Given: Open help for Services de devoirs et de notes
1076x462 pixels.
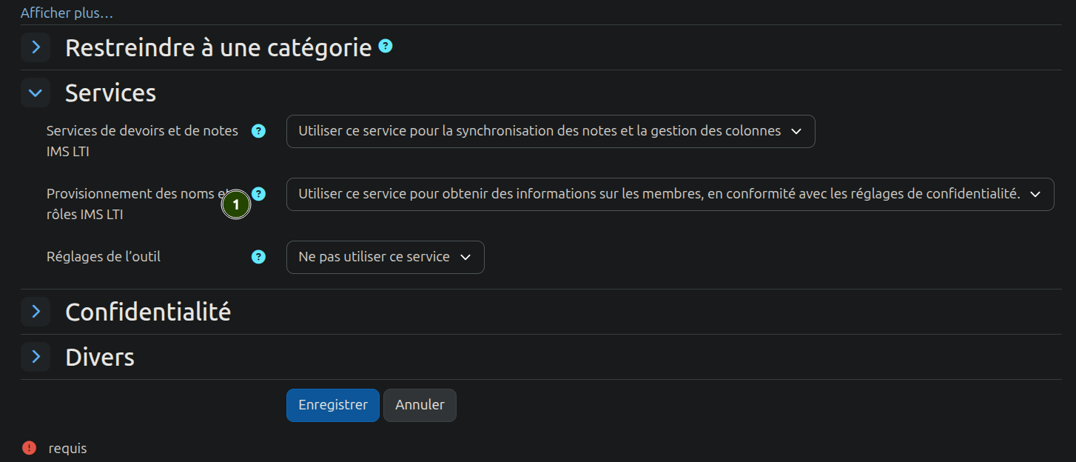Looking at the screenshot, I should [x=258, y=130].
